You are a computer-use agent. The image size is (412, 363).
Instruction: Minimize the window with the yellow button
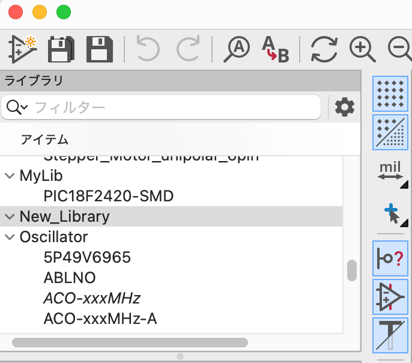tap(40, 12)
